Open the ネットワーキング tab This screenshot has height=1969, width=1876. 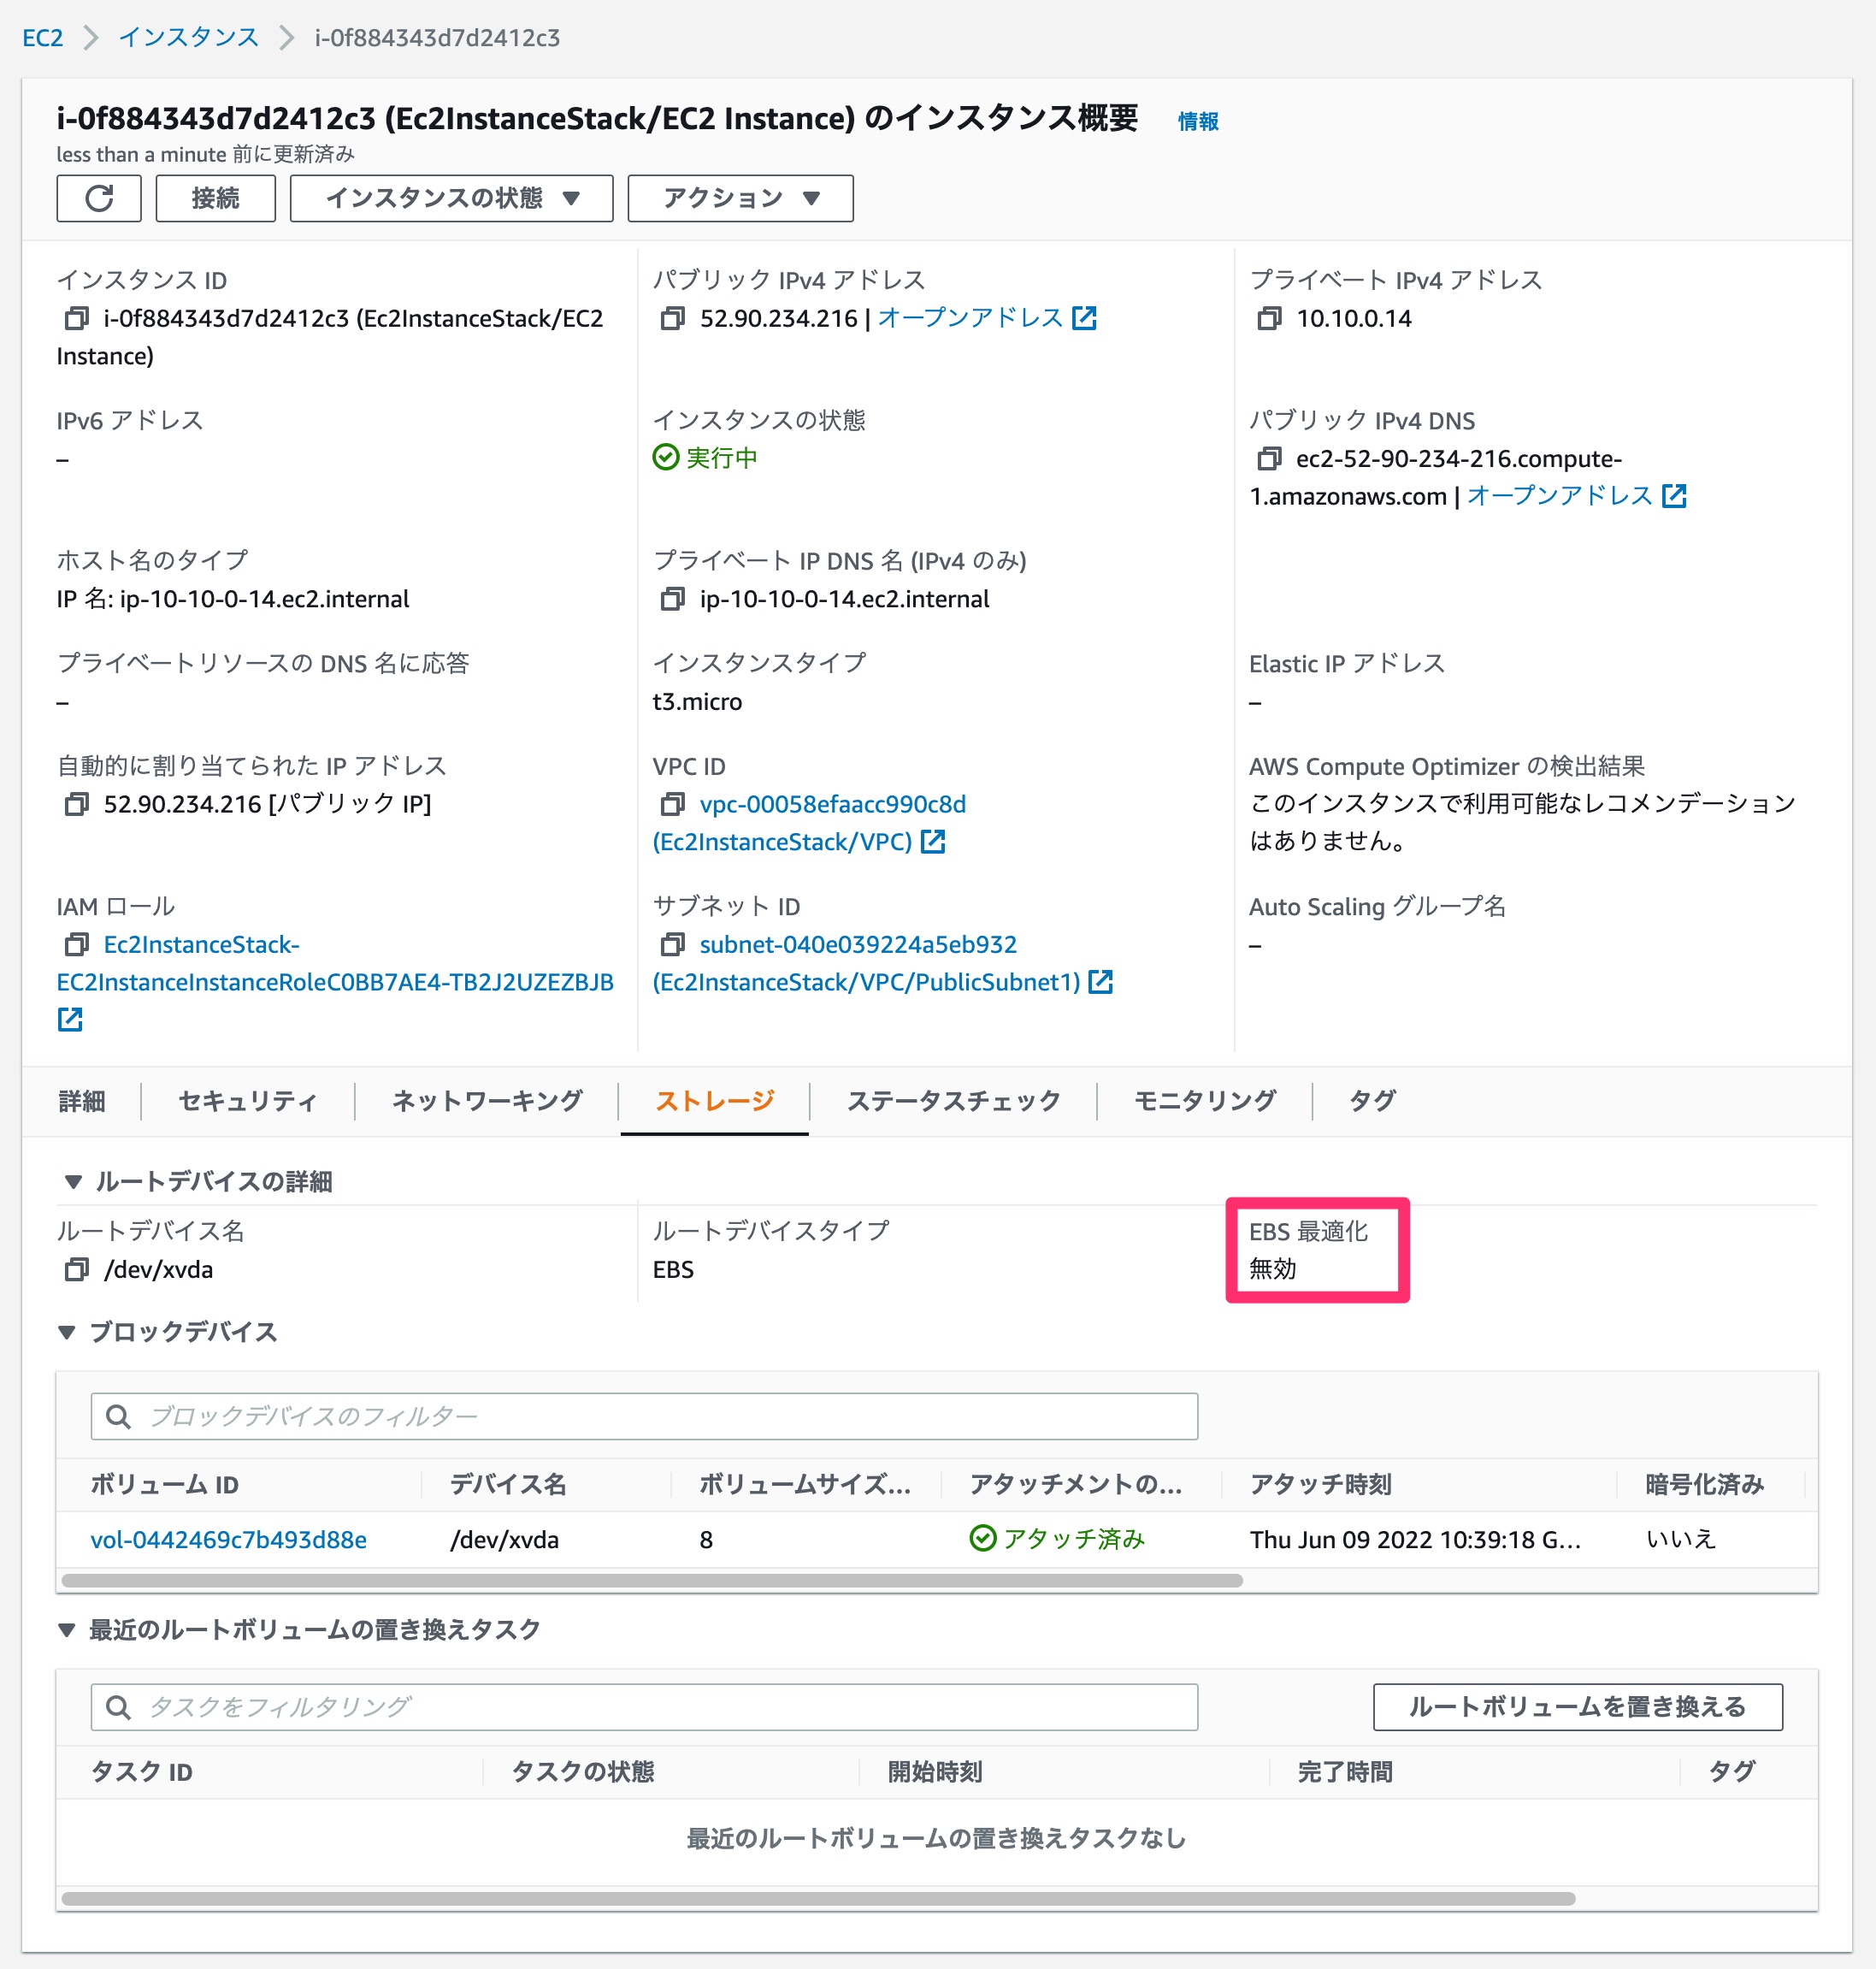pyautogui.click(x=487, y=1101)
